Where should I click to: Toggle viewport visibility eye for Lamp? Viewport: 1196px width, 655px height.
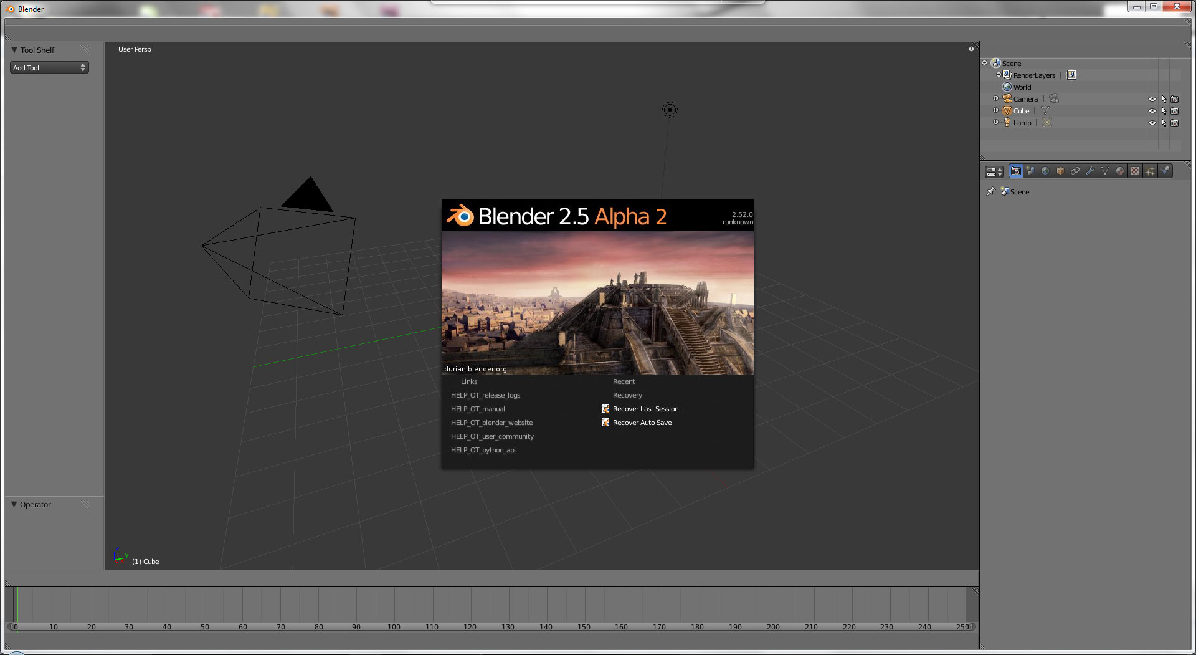click(x=1152, y=123)
